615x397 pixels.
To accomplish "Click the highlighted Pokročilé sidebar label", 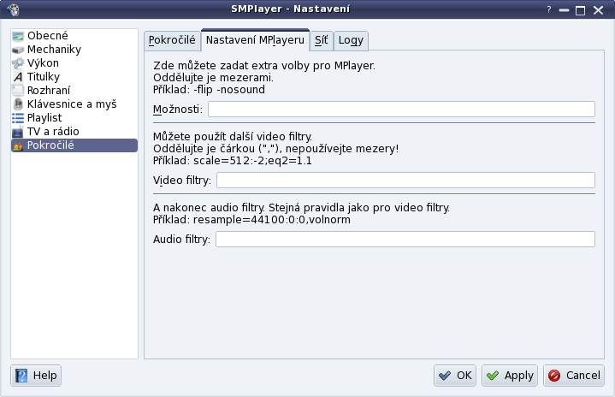I will [x=50, y=145].
